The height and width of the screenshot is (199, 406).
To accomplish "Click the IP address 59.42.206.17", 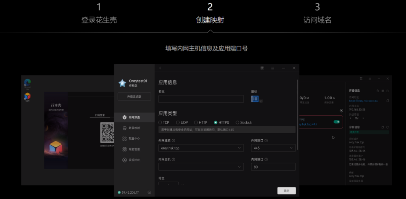I will 130,193.
